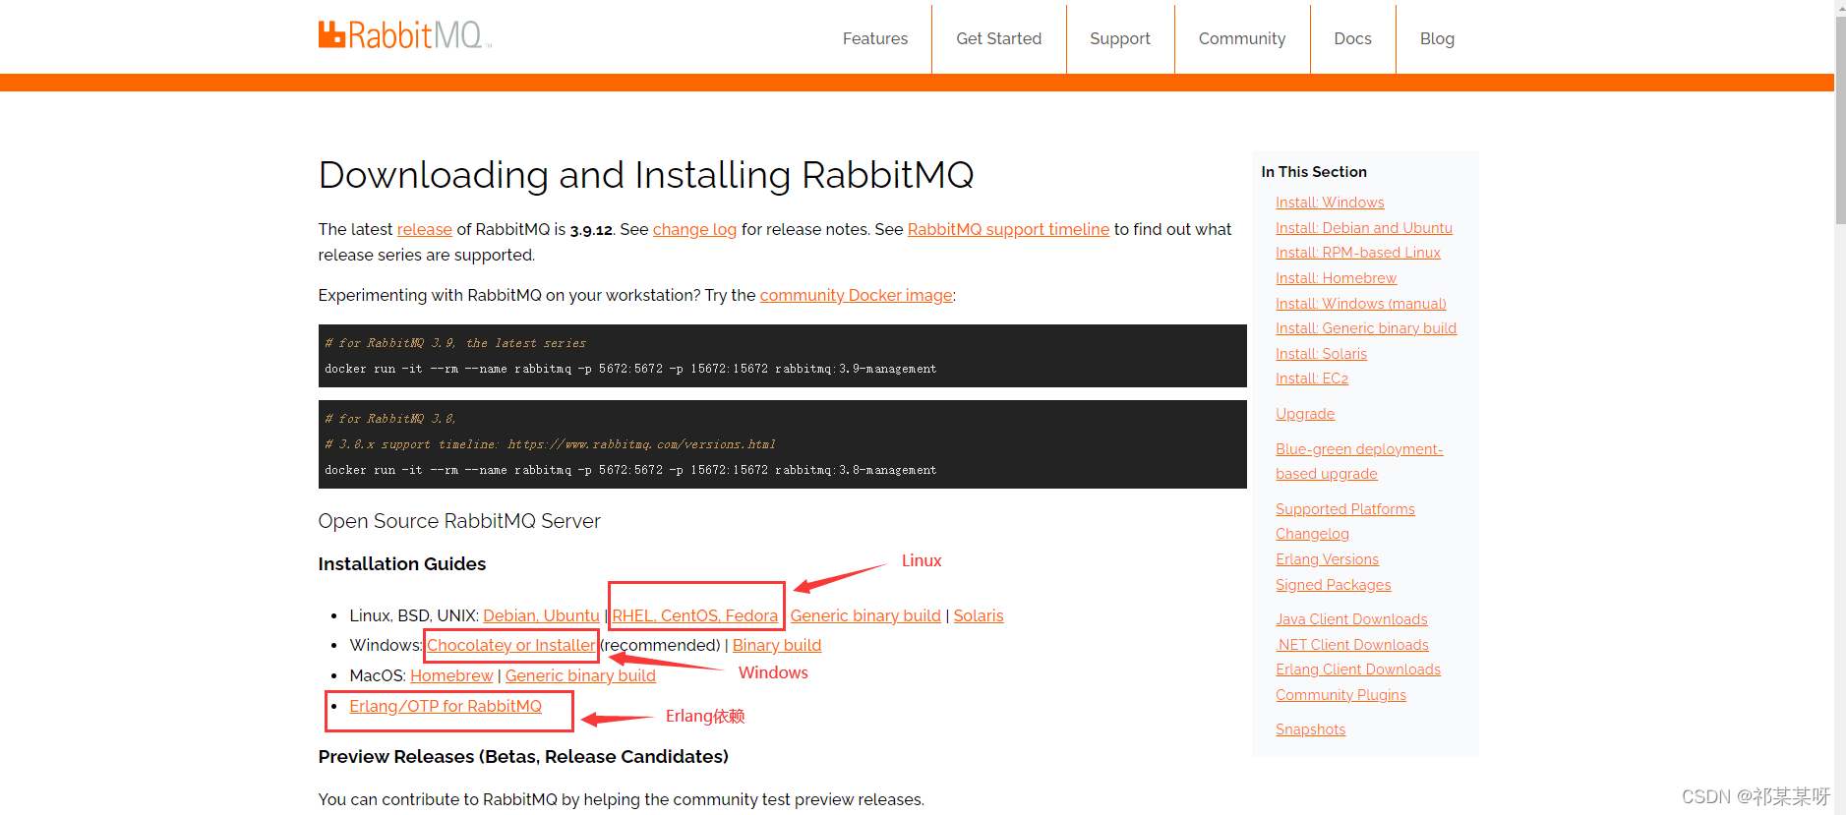The height and width of the screenshot is (815, 1846).
Task: Click the RabbitMQ logo
Action: pos(404,35)
